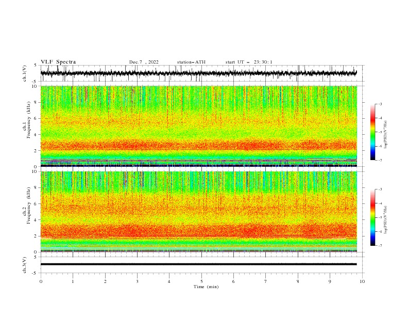Click the "2" kHz tick on ch.2 frequency axis
Image resolution: width=408 pixels, height=316 pixels.
[x=37, y=236]
